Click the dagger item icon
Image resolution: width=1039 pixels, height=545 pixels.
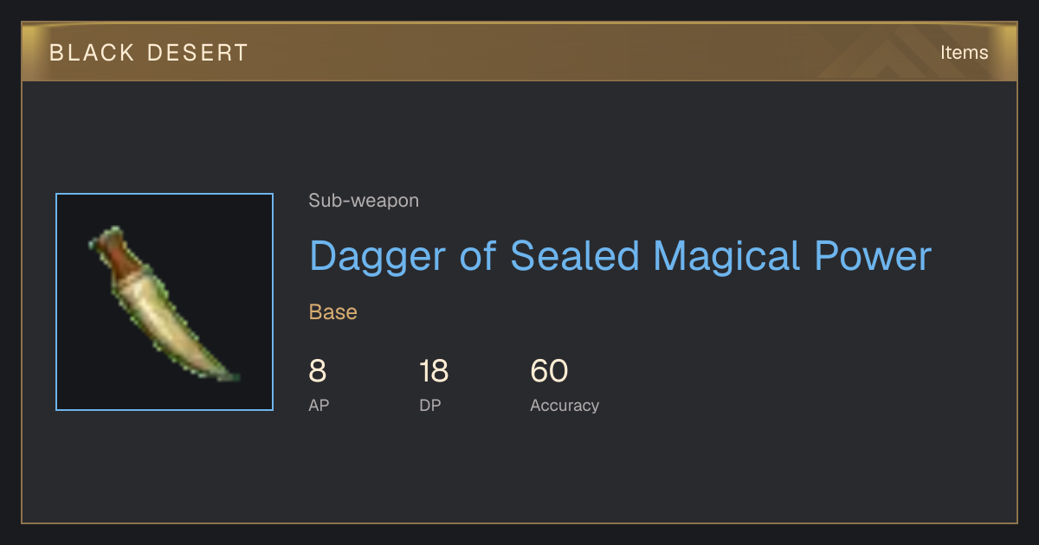coord(163,304)
